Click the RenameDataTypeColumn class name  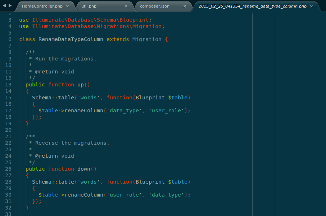pos(71,39)
